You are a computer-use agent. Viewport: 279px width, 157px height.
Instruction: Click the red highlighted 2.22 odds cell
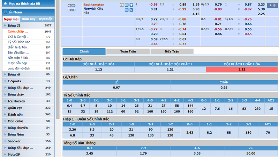tap(242, 69)
